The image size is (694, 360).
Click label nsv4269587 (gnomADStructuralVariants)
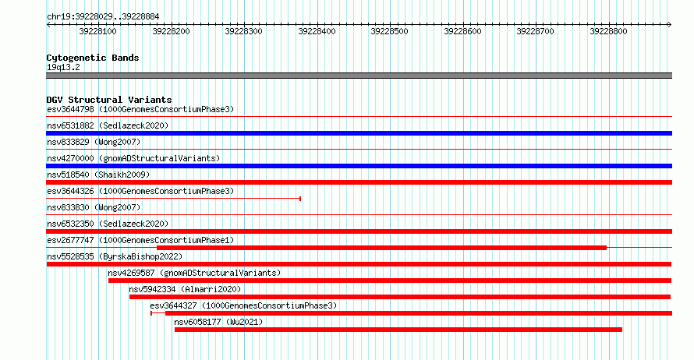coord(194,273)
